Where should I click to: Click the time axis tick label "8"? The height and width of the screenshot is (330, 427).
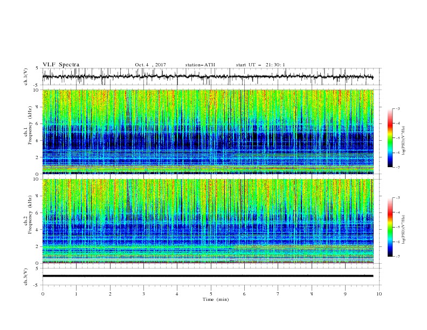tap(312, 294)
